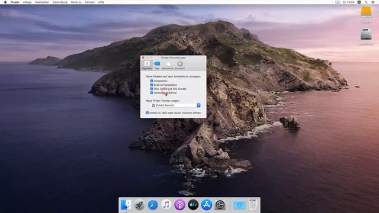Open the Music app in Dock
Image resolution: width=379 pixels, height=213 pixels.
point(166,205)
